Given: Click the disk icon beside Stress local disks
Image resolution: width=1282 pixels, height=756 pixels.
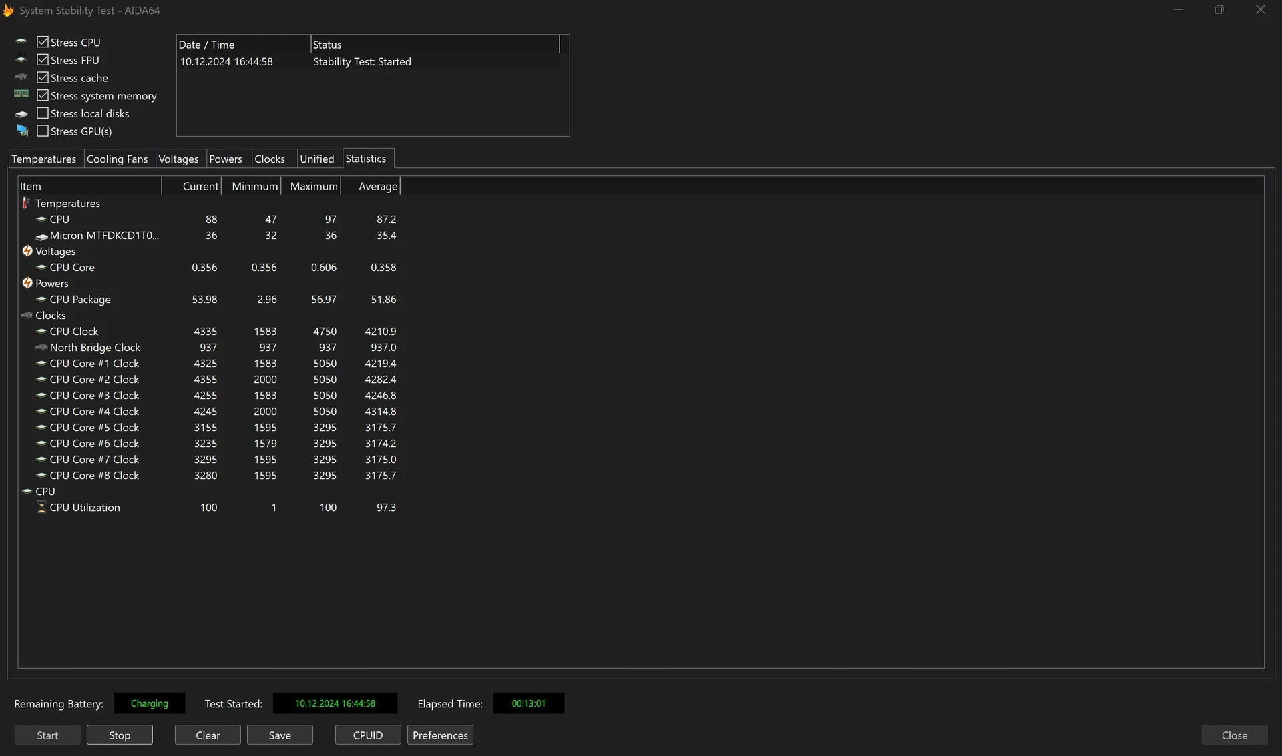Looking at the screenshot, I should coord(21,113).
